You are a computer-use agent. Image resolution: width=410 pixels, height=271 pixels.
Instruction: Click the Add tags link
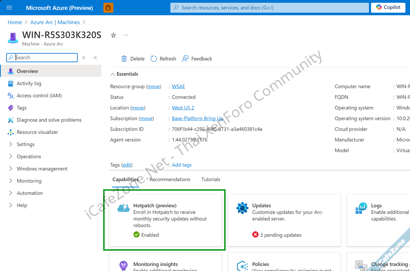pos(181,165)
